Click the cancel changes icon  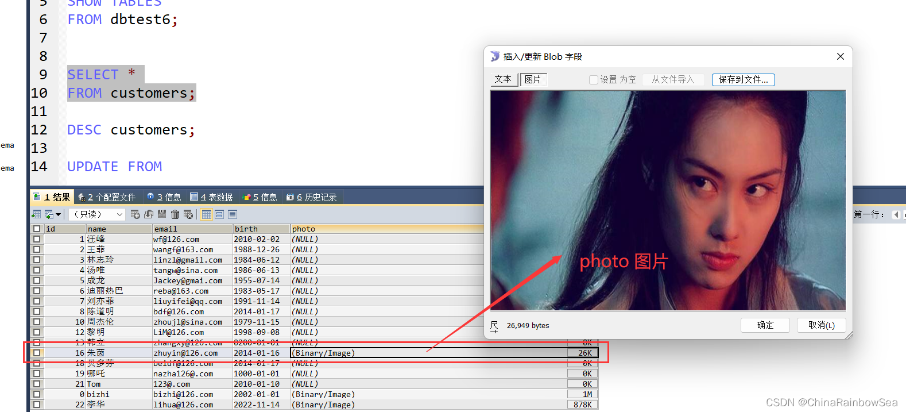[188, 214]
